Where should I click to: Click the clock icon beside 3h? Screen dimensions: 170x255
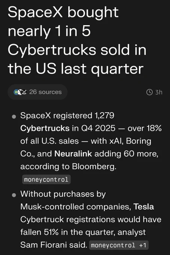tap(149, 92)
